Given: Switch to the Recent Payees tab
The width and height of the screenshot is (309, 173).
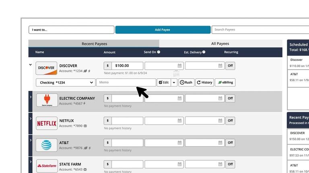Looking at the screenshot, I should point(94,44).
